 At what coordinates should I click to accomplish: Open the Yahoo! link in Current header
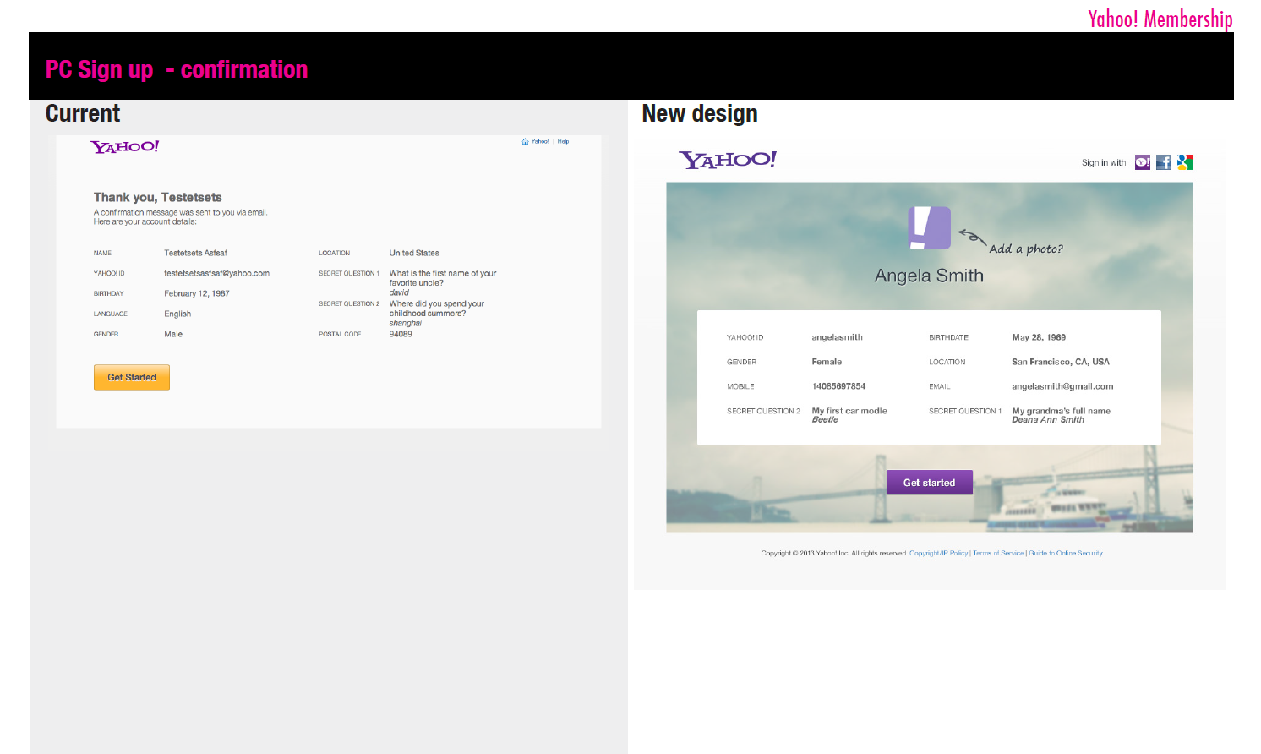tap(540, 142)
